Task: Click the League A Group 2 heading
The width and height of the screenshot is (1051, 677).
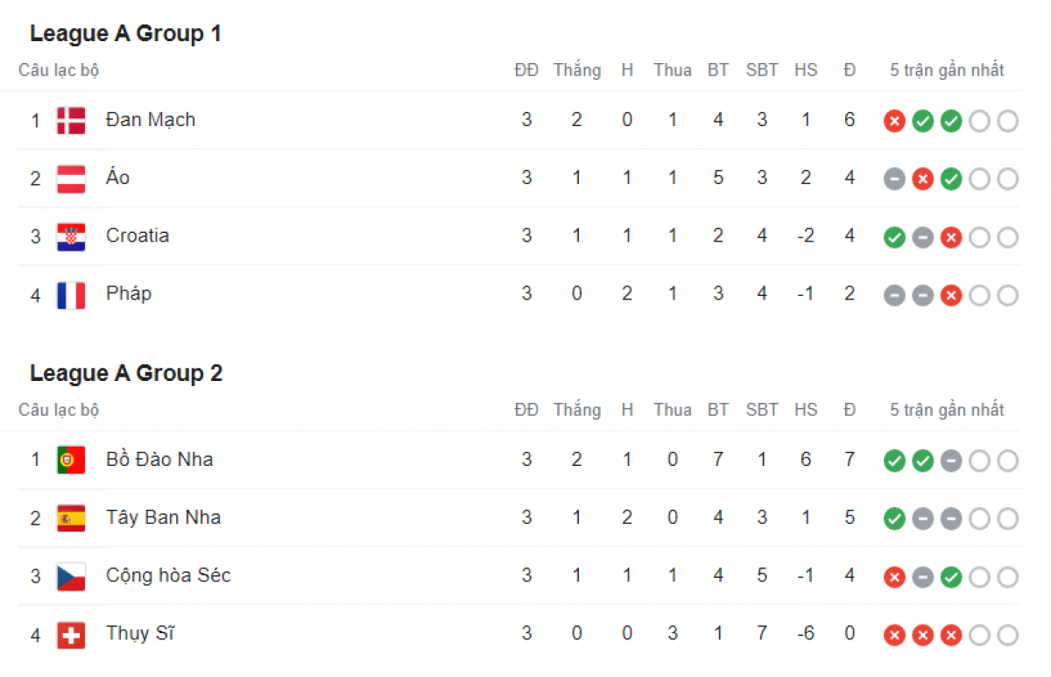Action: pyautogui.click(x=126, y=374)
